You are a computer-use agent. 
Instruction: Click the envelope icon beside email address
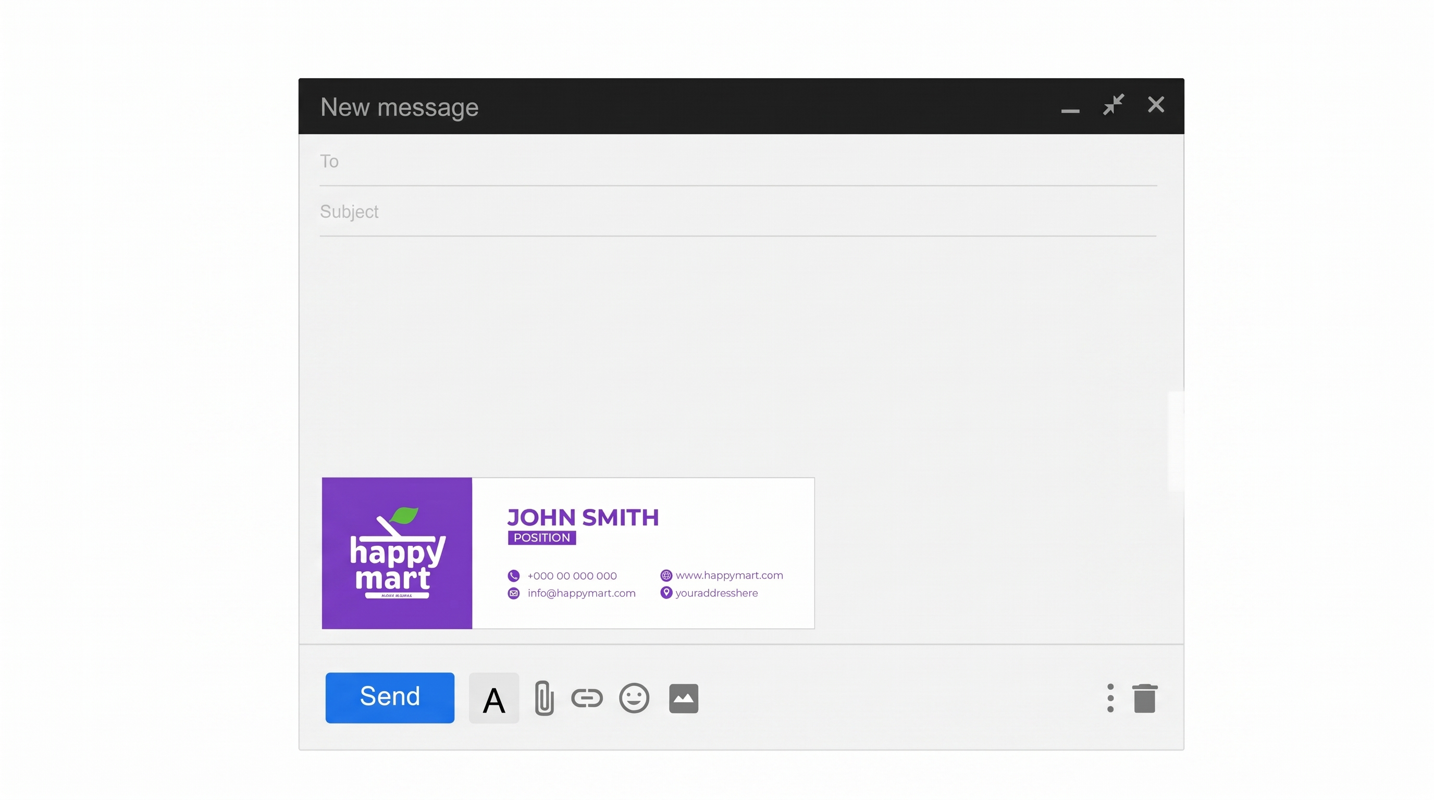(x=513, y=593)
